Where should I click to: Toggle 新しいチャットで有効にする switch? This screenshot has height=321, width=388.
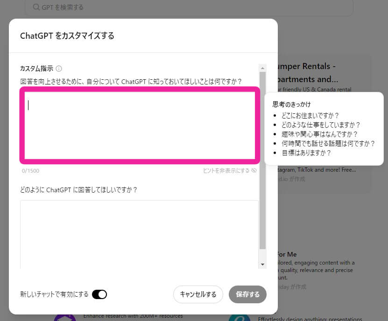[x=99, y=294]
